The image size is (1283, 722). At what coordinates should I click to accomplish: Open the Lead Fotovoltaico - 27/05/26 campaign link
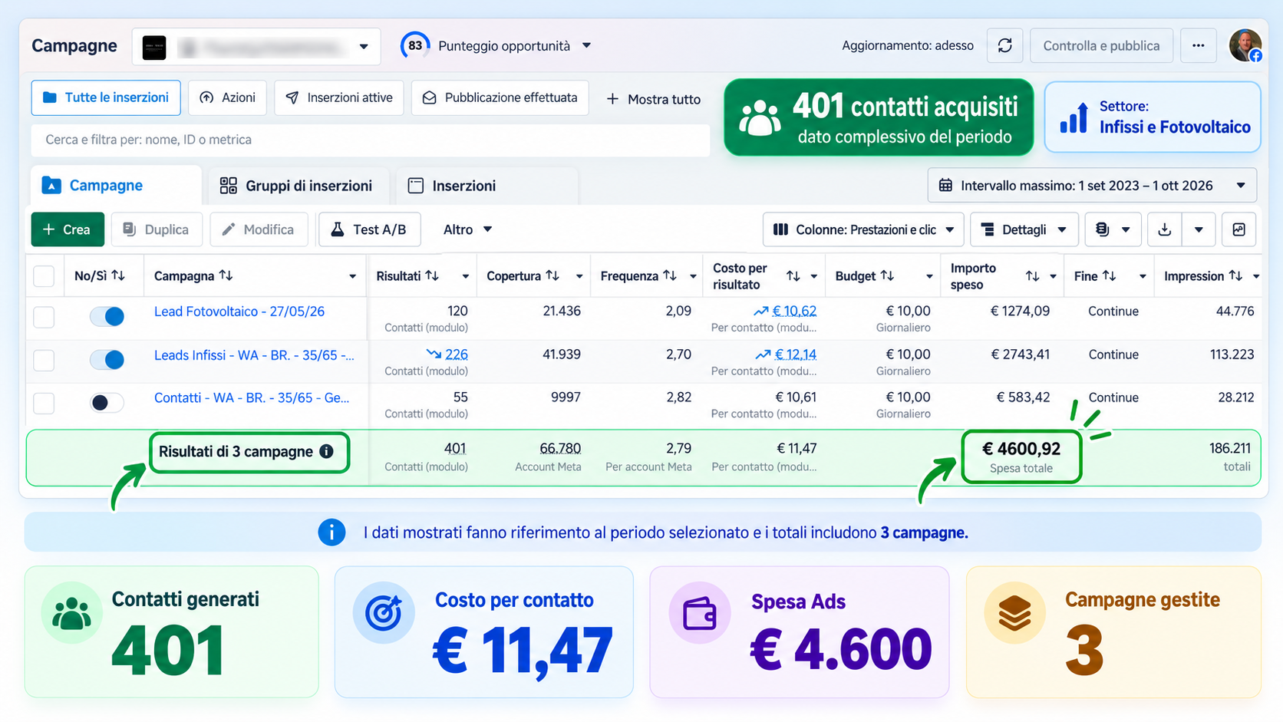pos(239,312)
